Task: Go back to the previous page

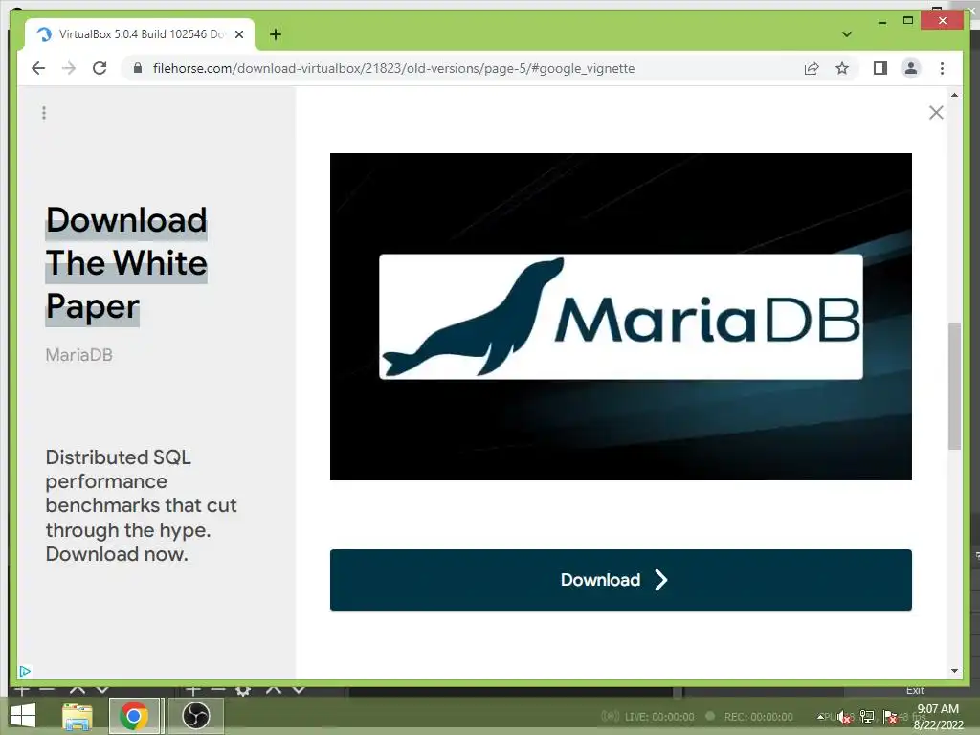Action: point(38,68)
